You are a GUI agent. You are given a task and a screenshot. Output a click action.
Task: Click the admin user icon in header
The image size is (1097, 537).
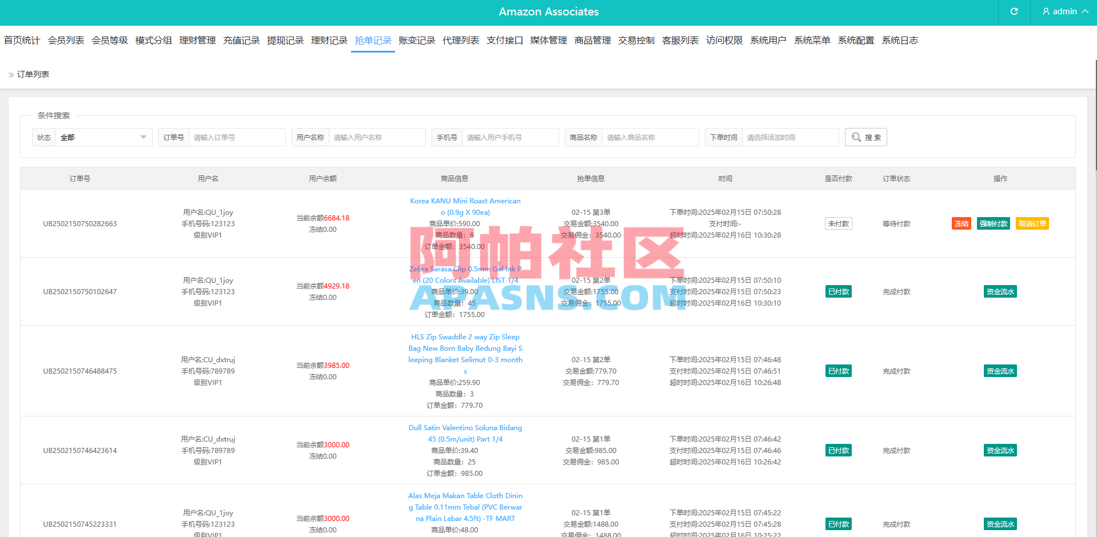[1046, 11]
